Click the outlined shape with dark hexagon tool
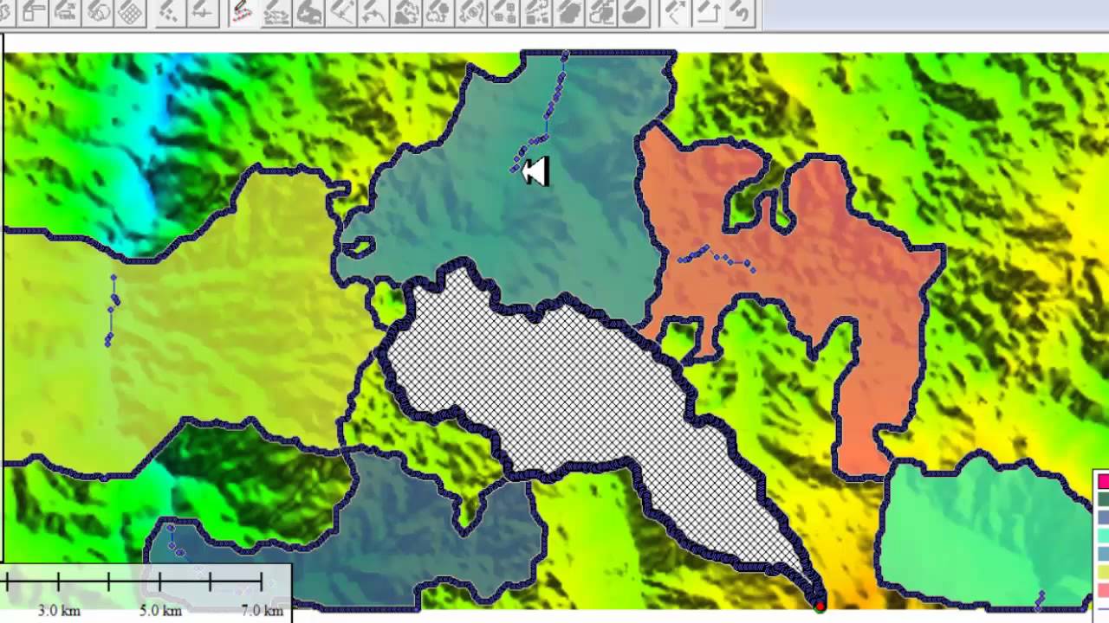Image resolution: width=1109 pixels, height=623 pixels. tap(439, 12)
